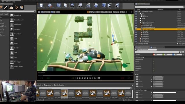Open the Play options dropdown arrow
This screenshot has height=104, width=185.
113,6
